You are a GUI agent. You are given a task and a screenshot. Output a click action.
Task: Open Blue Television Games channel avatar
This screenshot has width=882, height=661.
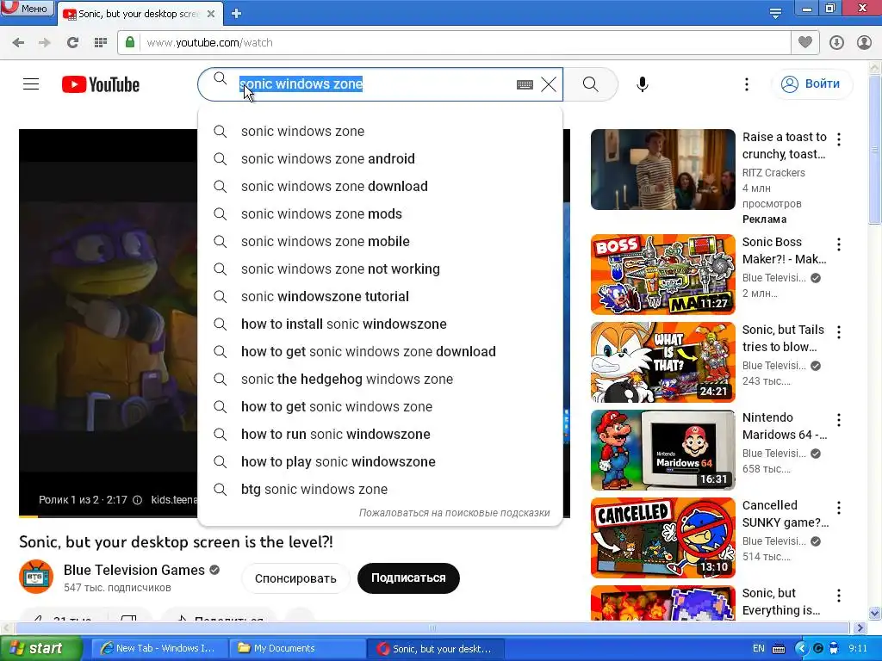pyautogui.click(x=36, y=577)
